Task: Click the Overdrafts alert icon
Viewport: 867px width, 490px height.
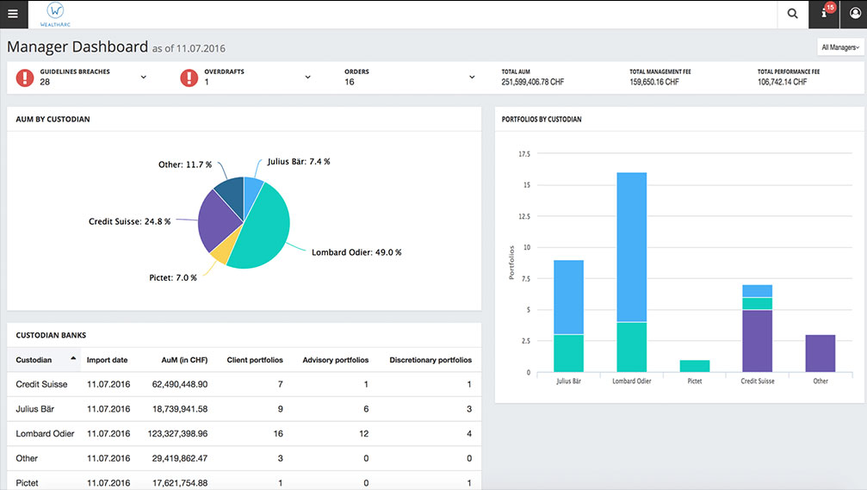Action: 189,78
